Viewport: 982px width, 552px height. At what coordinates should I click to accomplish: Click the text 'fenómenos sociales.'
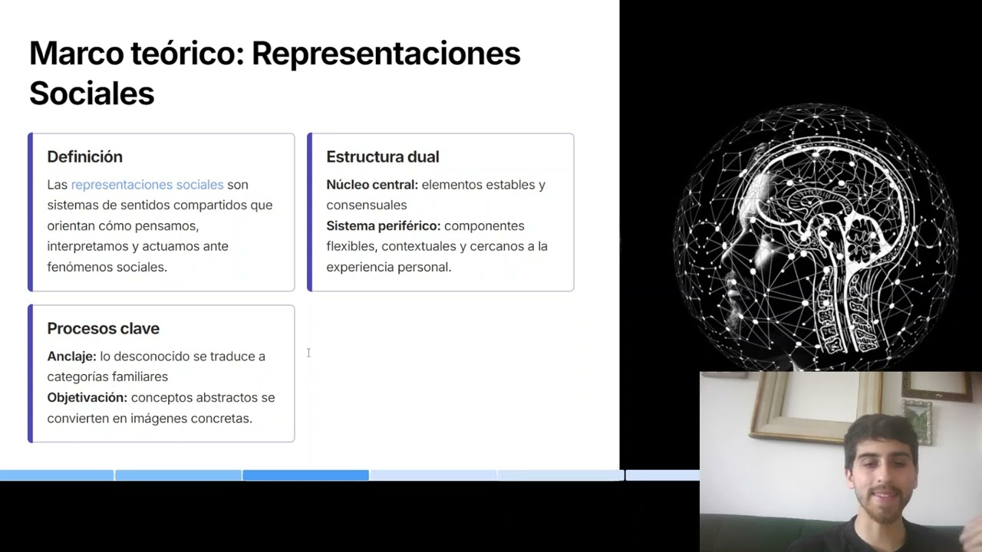click(107, 268)
